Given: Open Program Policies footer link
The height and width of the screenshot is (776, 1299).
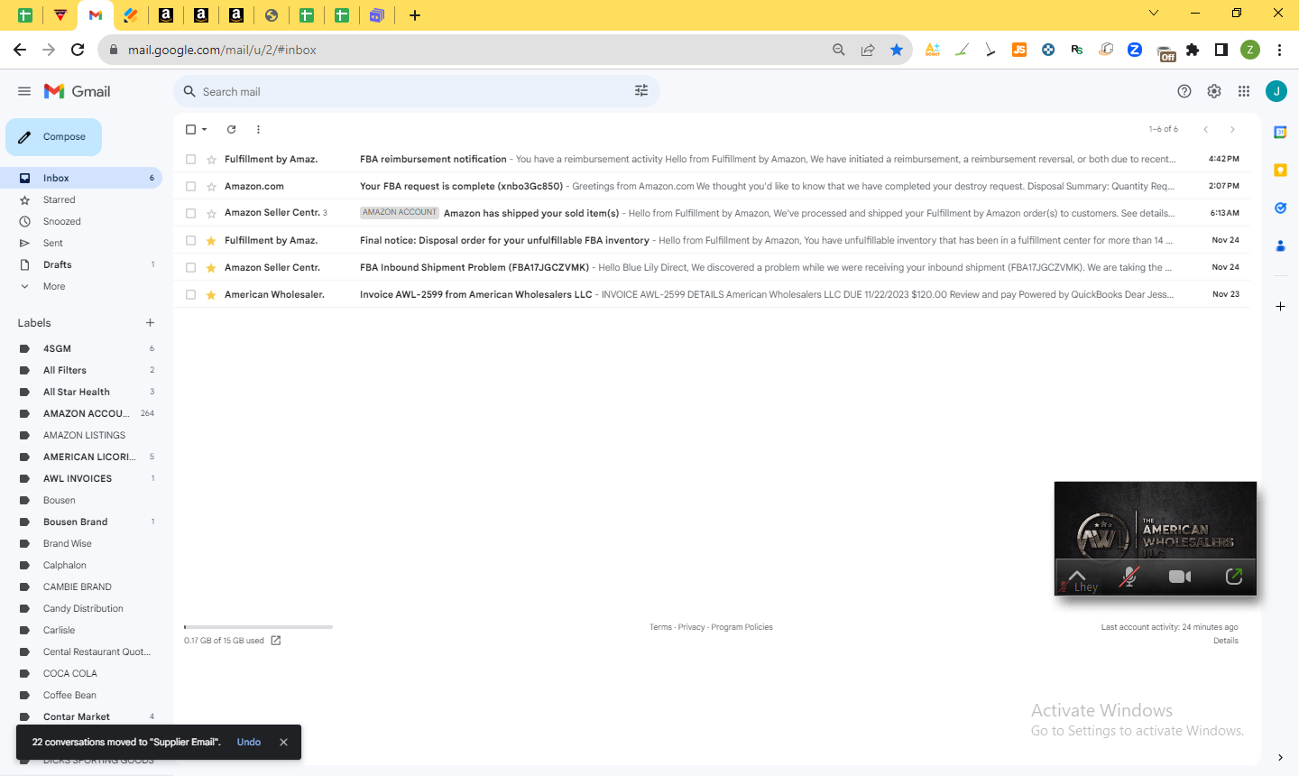Looking at the screenshot, I should tap(742, 627).
